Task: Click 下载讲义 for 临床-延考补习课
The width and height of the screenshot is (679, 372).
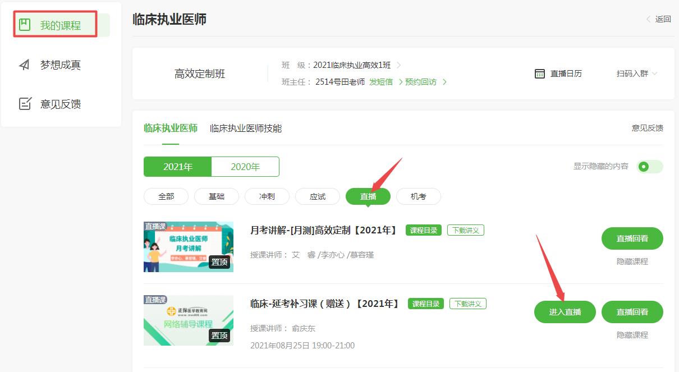Action: pyautogui.click(x=467, y=304)
